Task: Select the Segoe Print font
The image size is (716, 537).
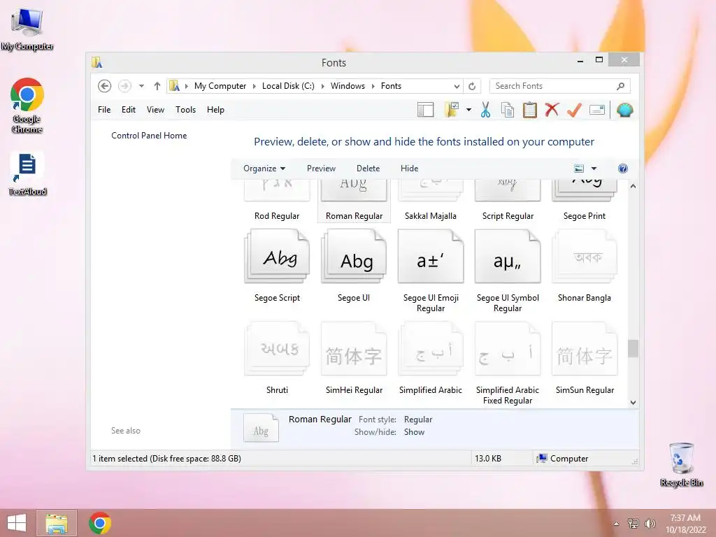Action: click(585, 200)
